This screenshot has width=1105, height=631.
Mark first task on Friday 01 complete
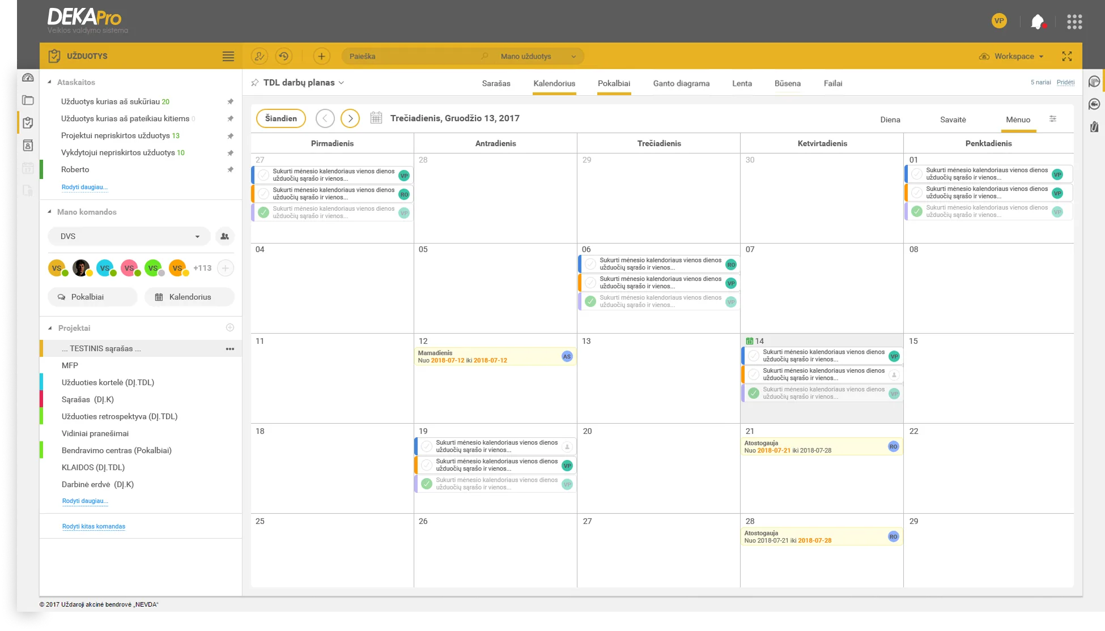point(917,174)
